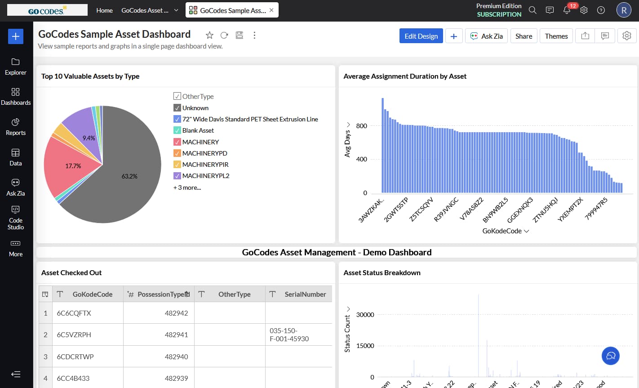Switch to the GoCodes Sample Asset Dashboard tab
Viewport: 639px width, 388px height.
231,9
